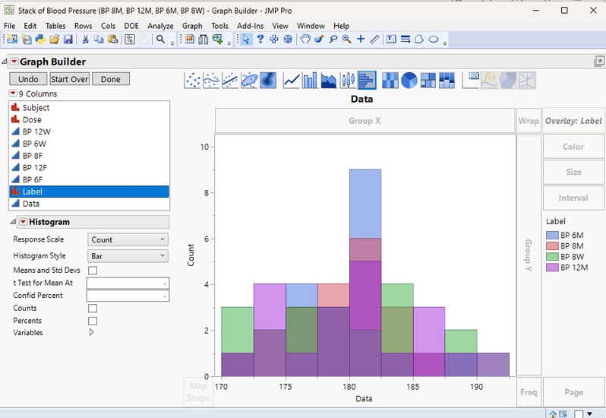Screen dimensions: 606x418
Task: Select the Lasso tool
Action: (333, 39)
